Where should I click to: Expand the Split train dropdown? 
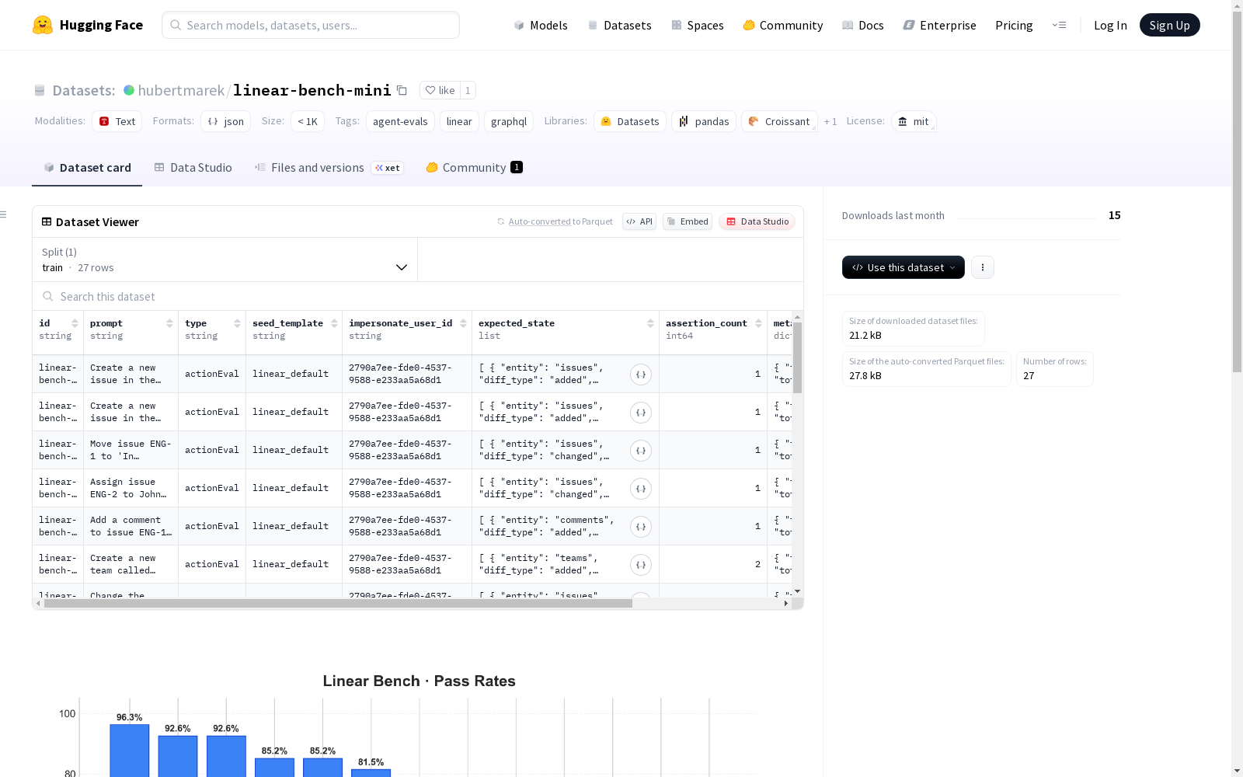[225, 260]
